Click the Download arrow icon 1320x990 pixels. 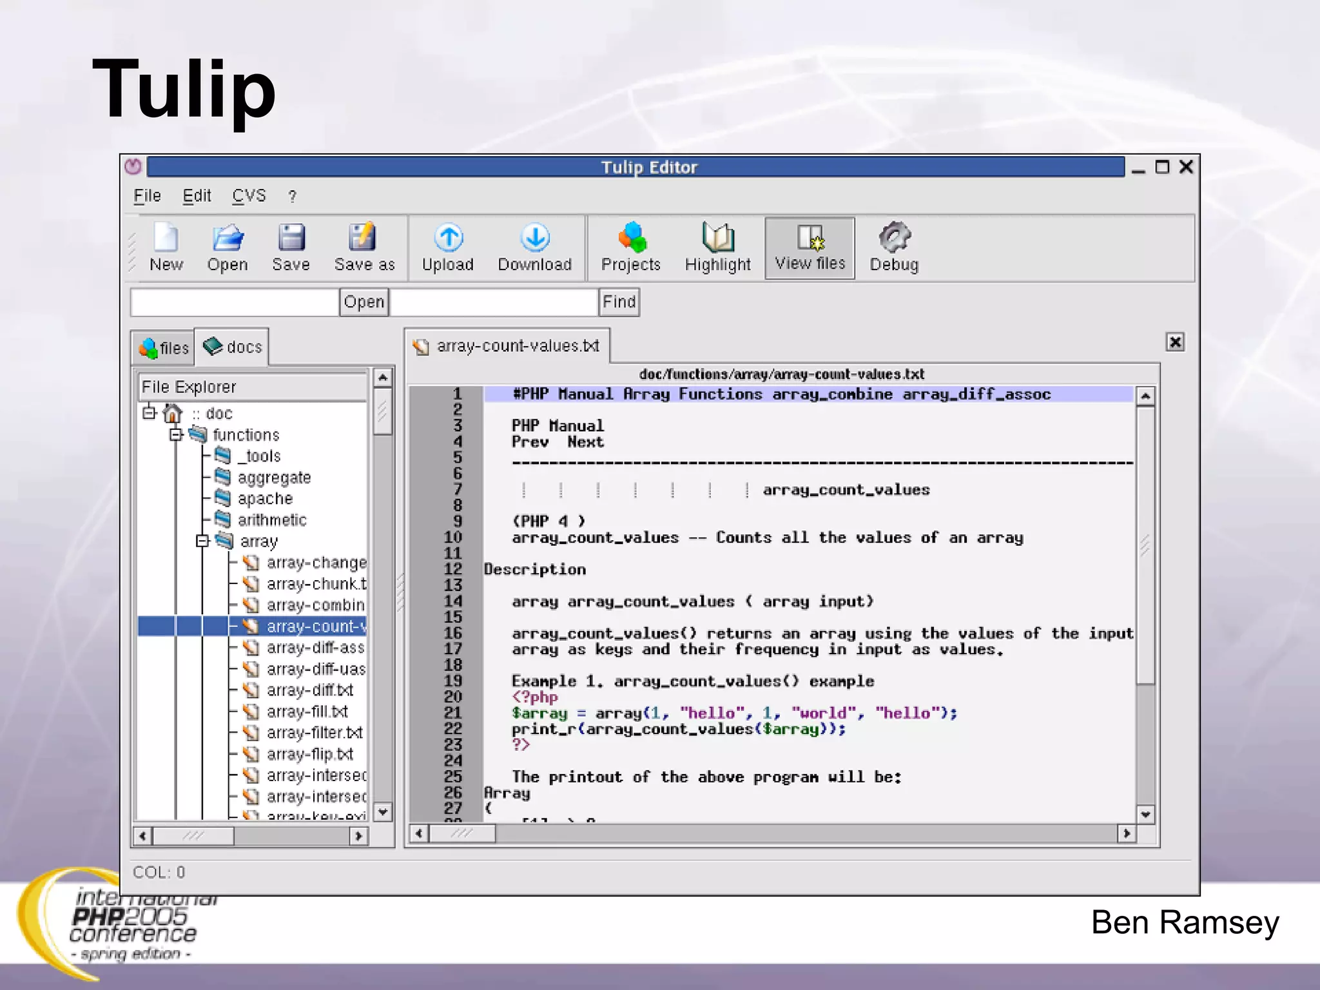(x=534, y=238)
